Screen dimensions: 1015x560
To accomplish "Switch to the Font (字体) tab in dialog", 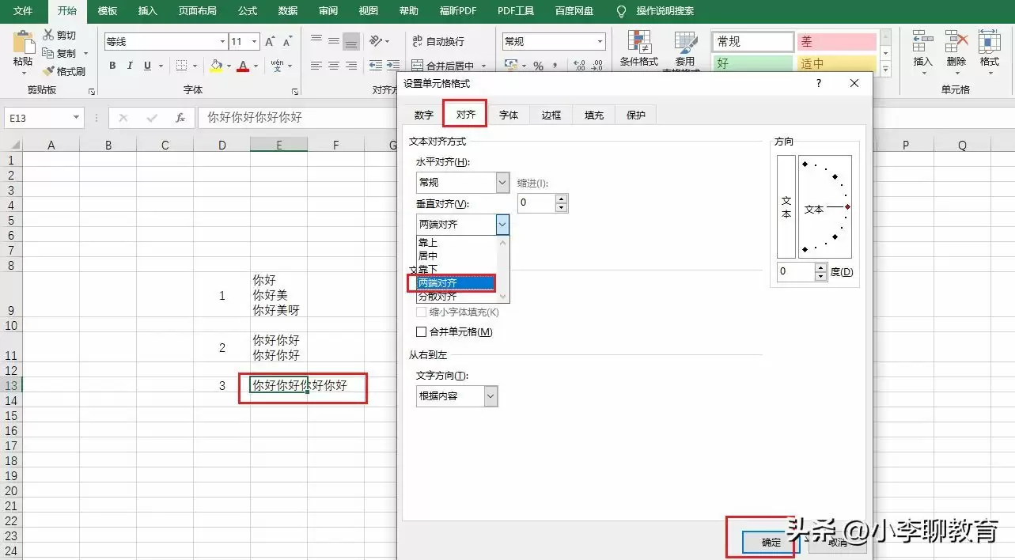I will (x=509, y=114).
